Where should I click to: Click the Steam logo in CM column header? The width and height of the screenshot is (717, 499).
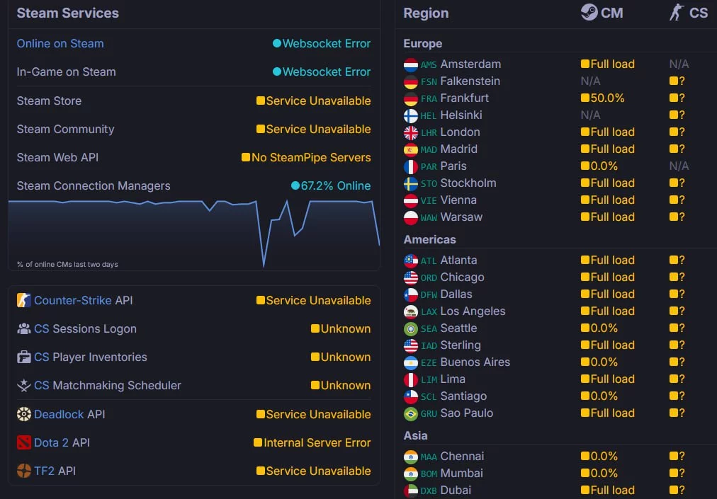[x=589, y=12]
